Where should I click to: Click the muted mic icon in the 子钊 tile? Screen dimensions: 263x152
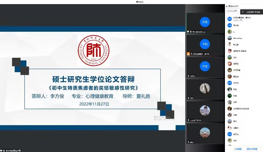(191, 54)
